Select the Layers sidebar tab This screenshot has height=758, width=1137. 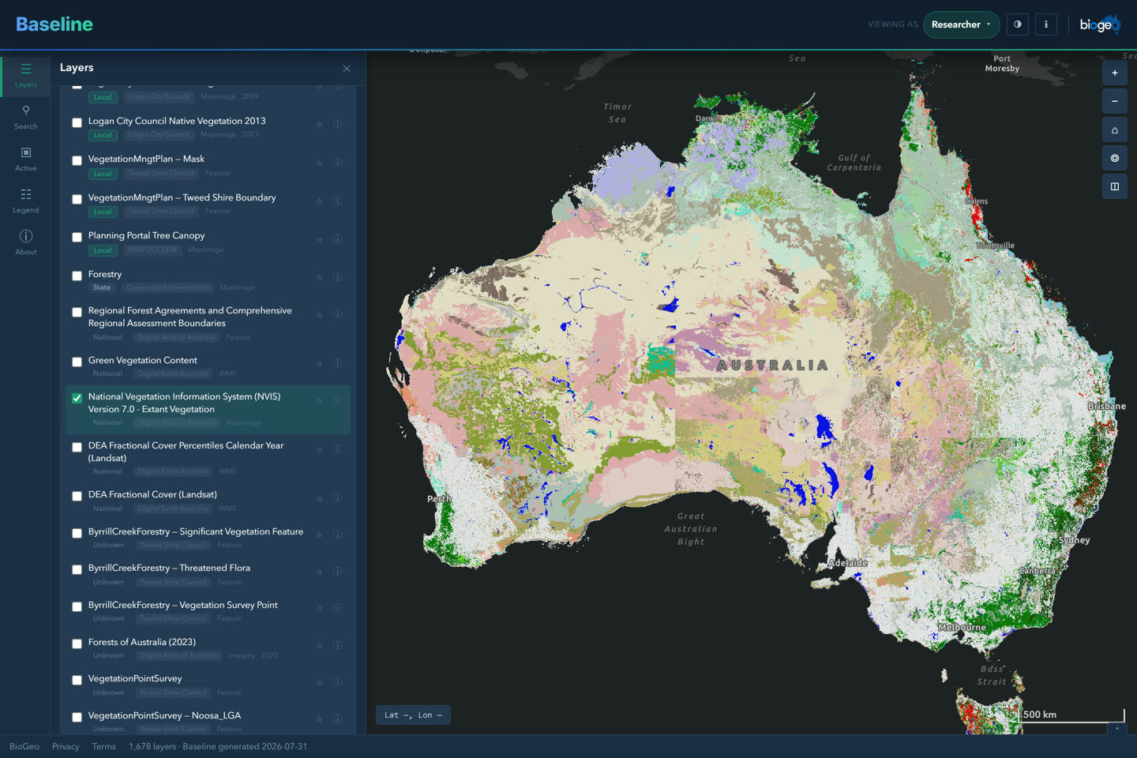pyautogui.click(x=25, y=75)
